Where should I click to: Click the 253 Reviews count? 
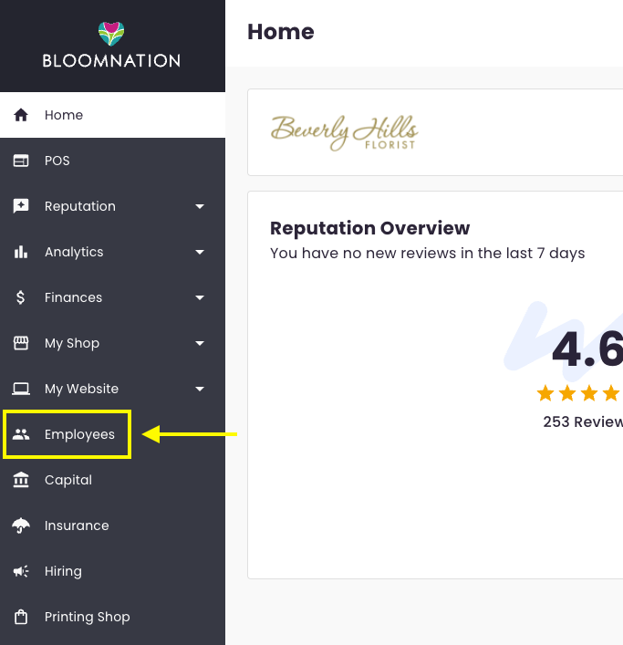[583, 422]
